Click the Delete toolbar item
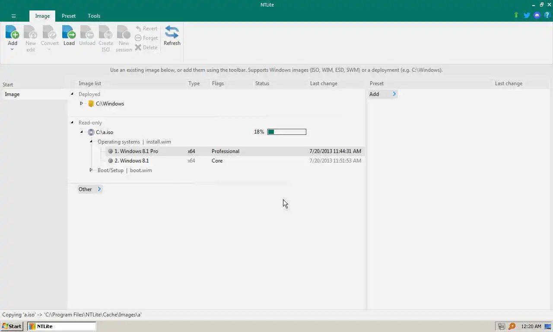Viewport: 553px width, 332px height. point(146,48)
